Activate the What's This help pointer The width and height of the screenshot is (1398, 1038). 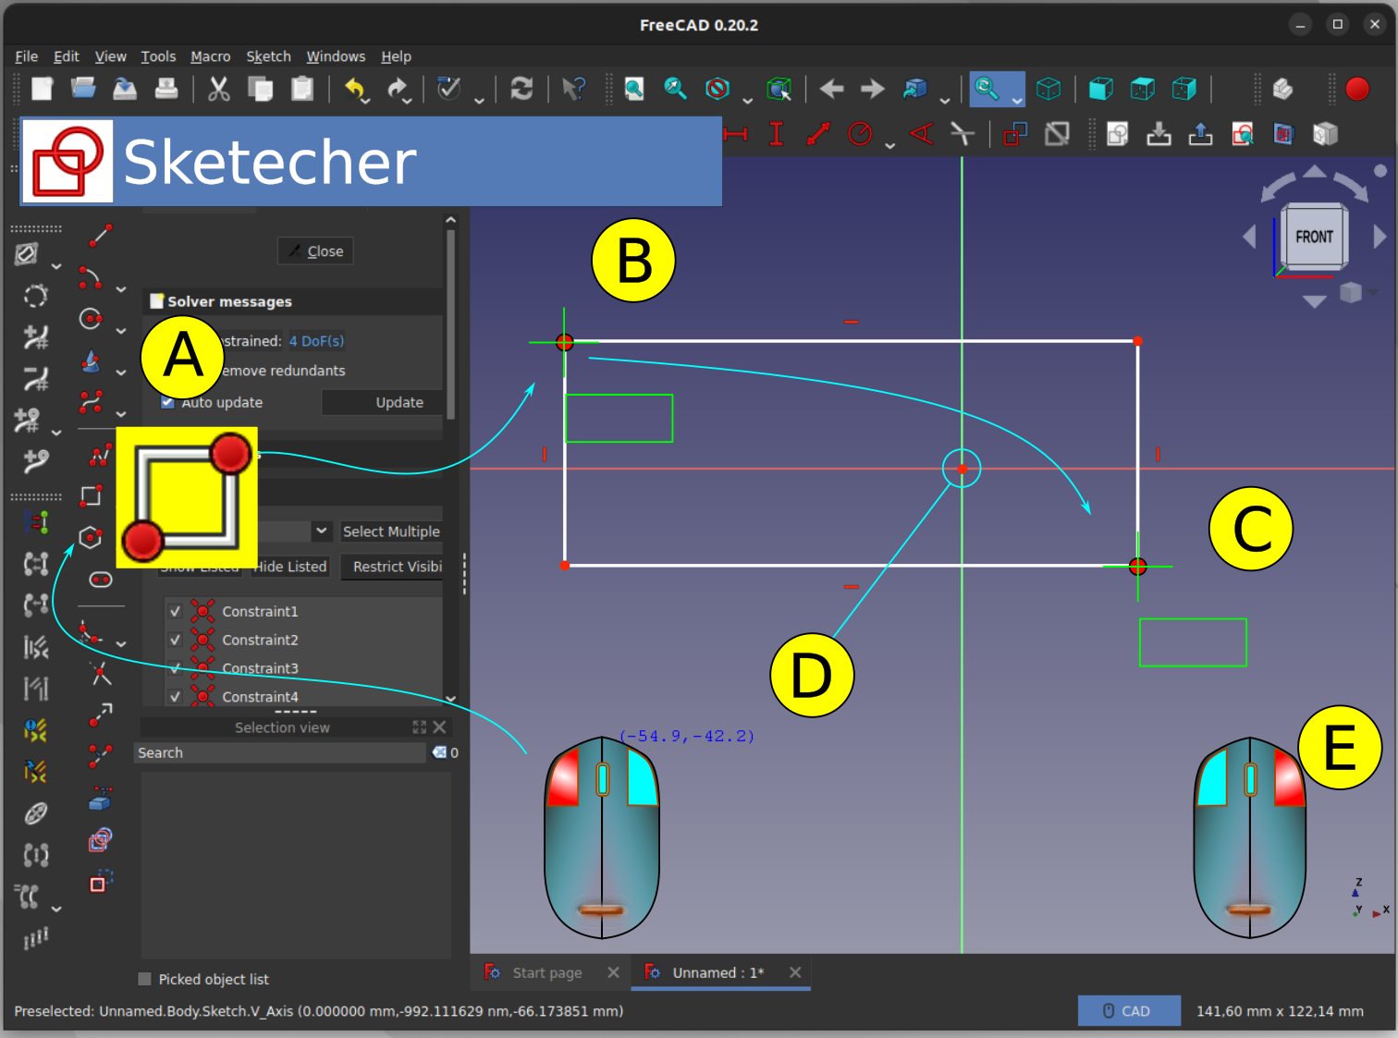[x=573, y=89]
